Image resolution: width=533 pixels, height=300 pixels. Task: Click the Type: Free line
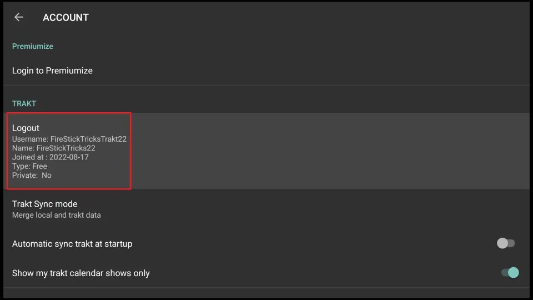29,166
